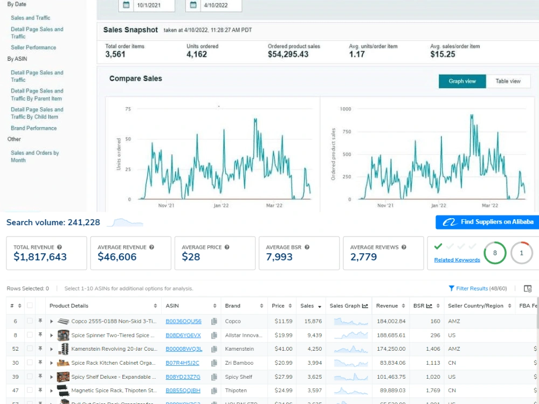Click the Average Price help icon
539x404 pixels.
coord(227,247)
